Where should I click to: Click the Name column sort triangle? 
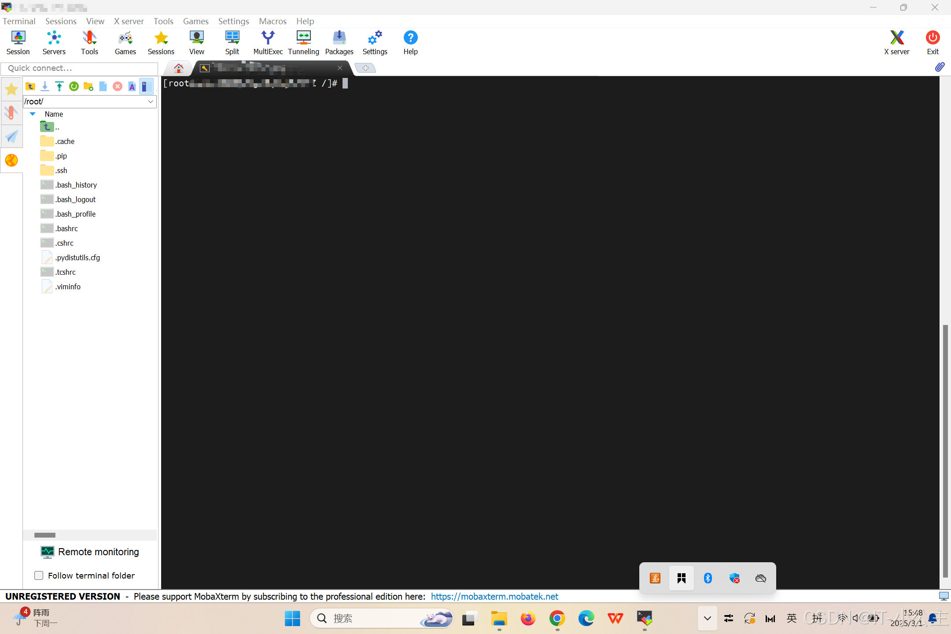tap(33, 114)
